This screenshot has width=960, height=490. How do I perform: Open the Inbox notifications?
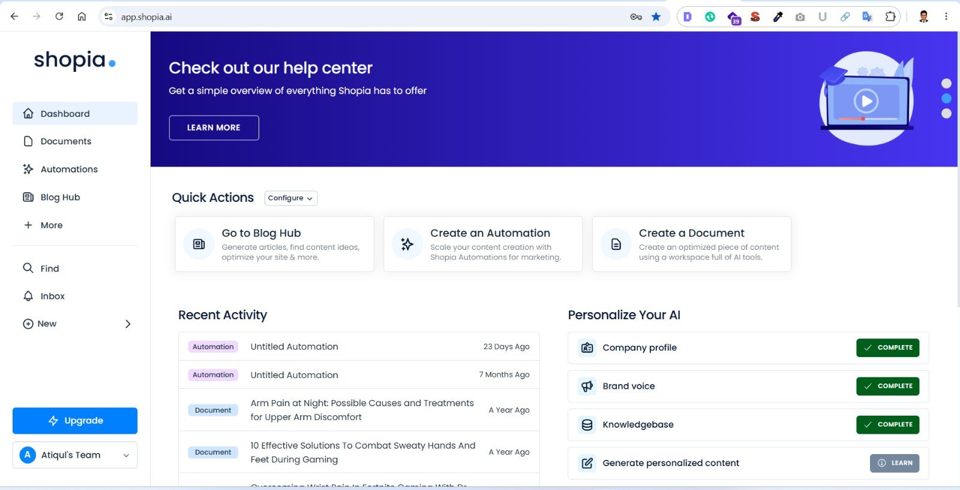(75, 296)
